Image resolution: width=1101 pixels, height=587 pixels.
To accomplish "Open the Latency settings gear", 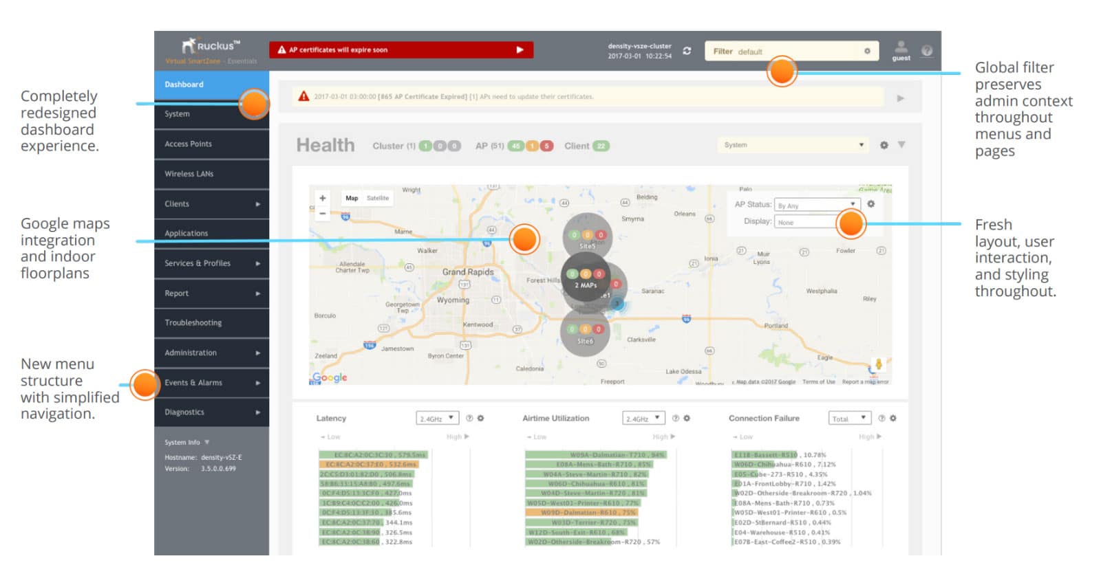I will point(480,418).
